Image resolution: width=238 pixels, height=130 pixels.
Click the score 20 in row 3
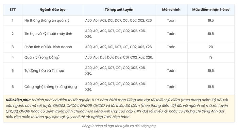coord(211,47)
